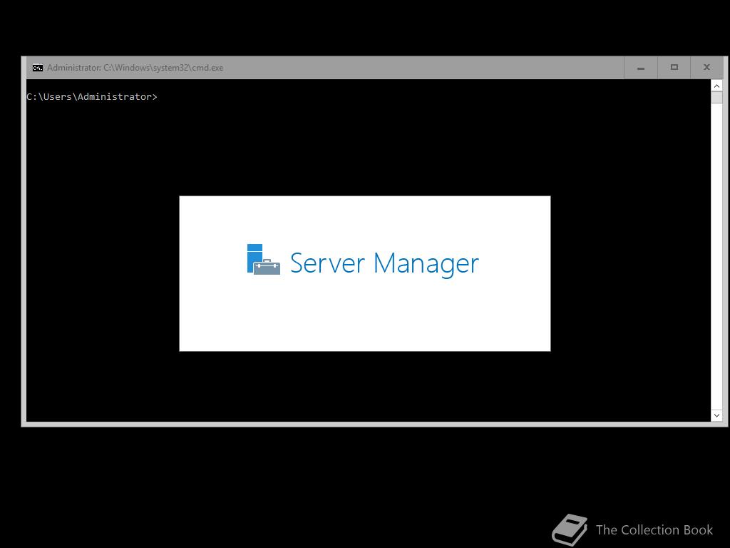The image size is (730, 548).
Task: Maximize the Administrator cmd.exe window
Action: (674, 68)
